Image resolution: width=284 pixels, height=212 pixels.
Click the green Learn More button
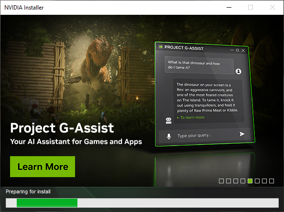click(x=43, y=167)
